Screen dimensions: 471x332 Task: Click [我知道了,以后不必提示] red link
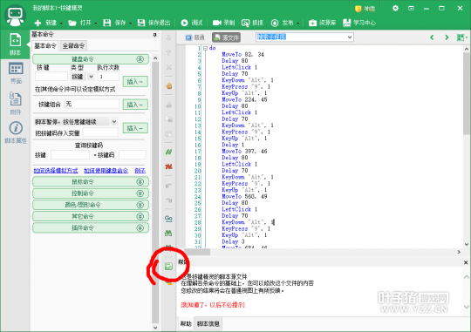click(x=213, y=305)
